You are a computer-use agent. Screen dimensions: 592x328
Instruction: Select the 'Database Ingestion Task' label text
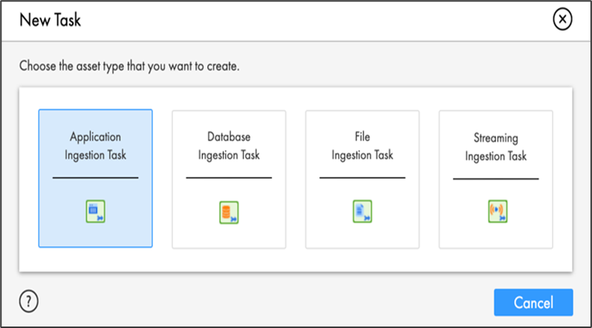(229, 146)
